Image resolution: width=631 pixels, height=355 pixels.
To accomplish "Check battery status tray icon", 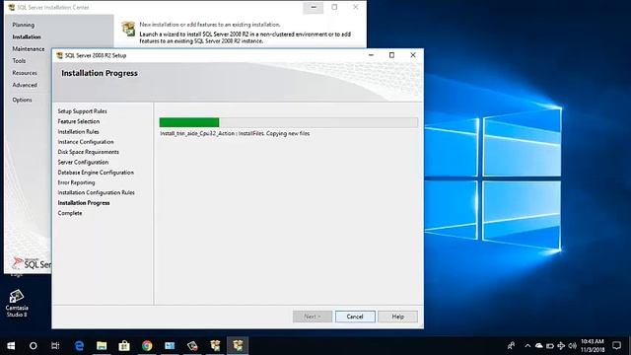I will 550,346.
